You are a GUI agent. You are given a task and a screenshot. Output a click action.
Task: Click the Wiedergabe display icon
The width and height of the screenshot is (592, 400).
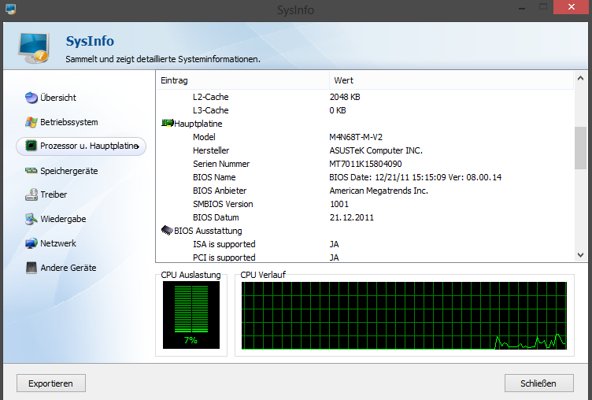31,219
